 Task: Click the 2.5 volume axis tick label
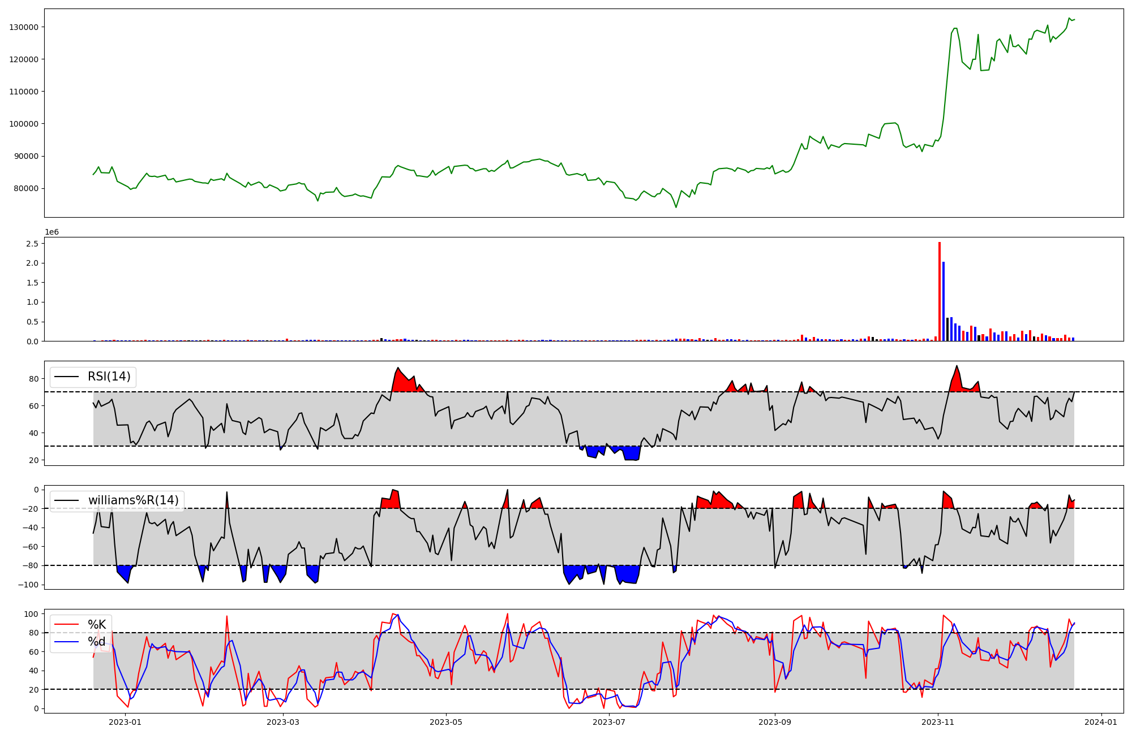coord(32,244)
